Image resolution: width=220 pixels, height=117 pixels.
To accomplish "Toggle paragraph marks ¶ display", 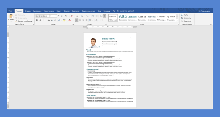I will [104, 16].
